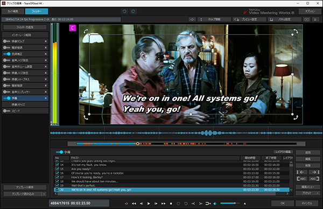Click the magenta C marker icon beside the preview
Image resolution: width=323 pixels, height=209 pixels.
point(72,28)
